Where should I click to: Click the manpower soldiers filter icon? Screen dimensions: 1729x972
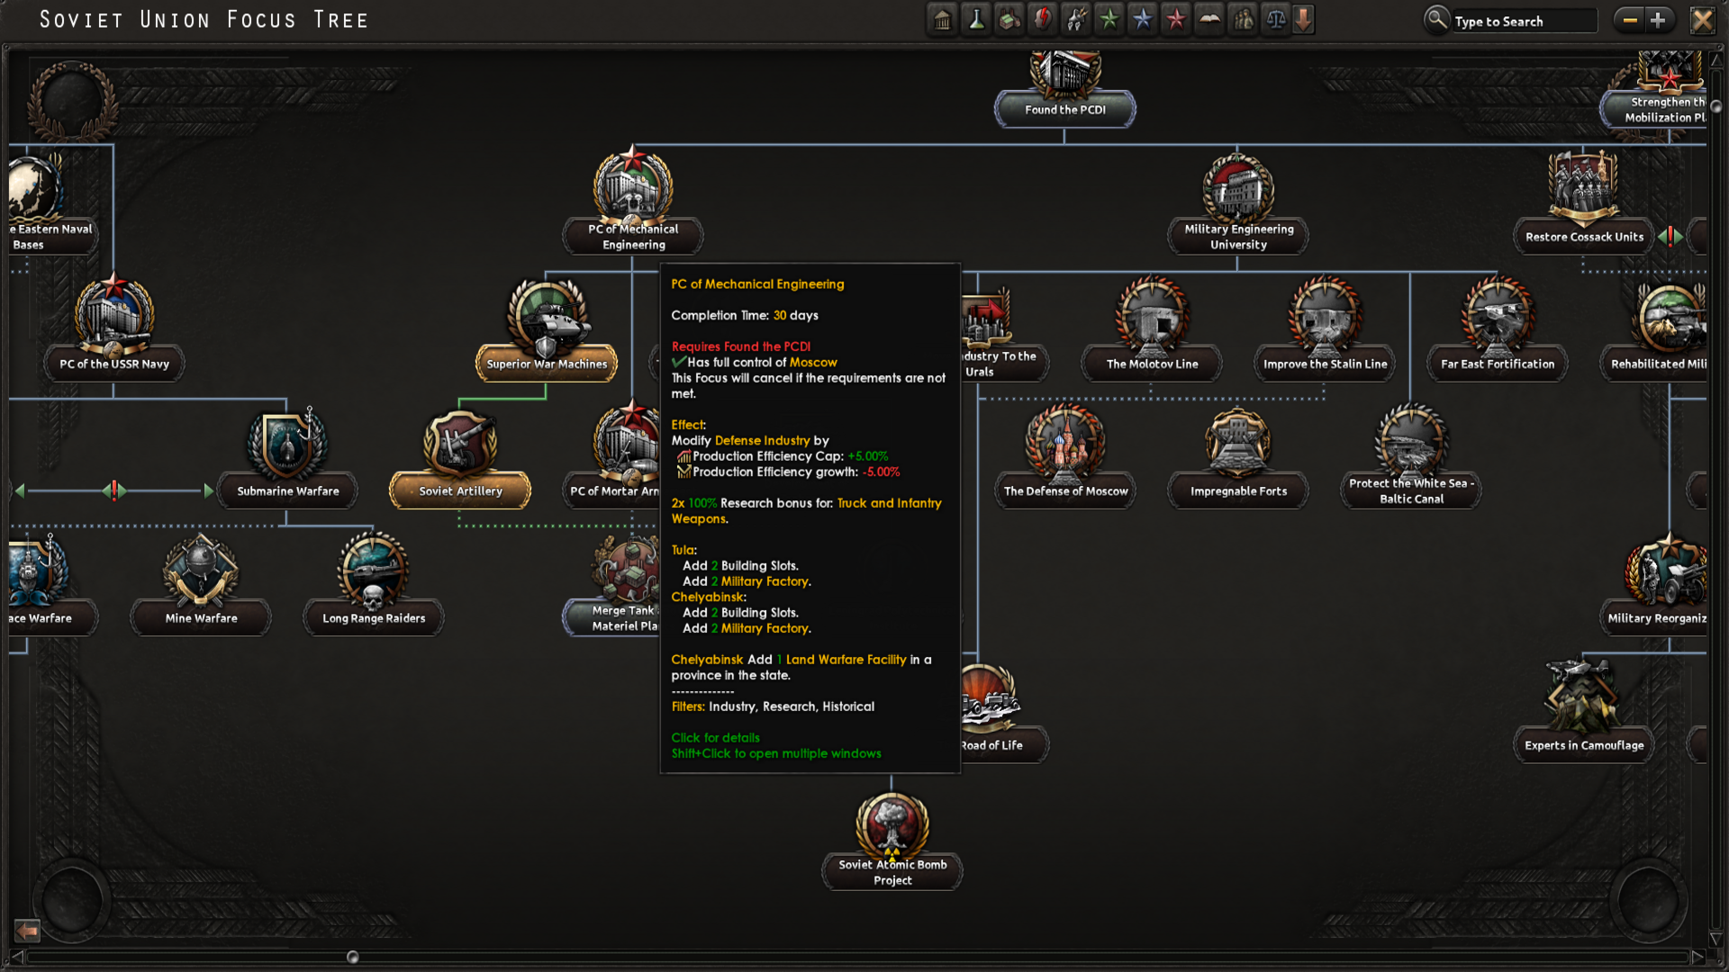(1243, 20)
